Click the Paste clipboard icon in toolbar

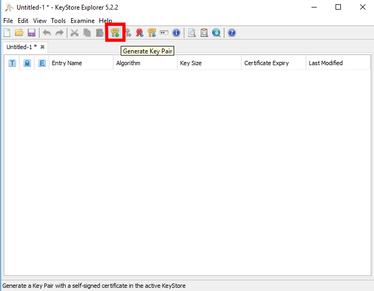99,33
